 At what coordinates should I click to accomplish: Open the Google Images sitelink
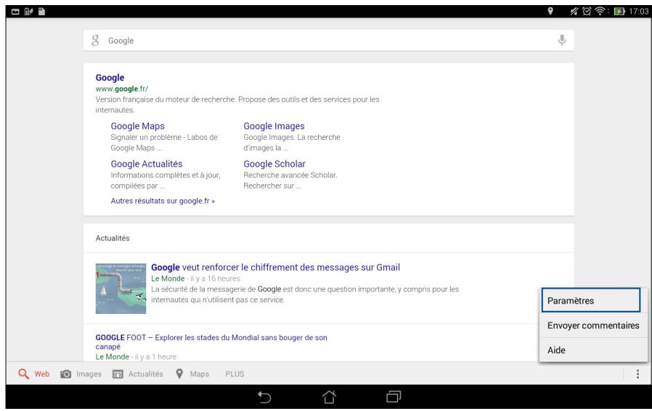tap(274, 126)
